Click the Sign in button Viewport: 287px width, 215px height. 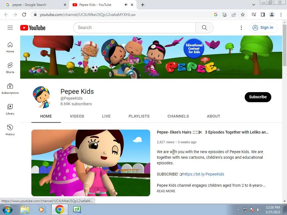[x=263, y=28]
